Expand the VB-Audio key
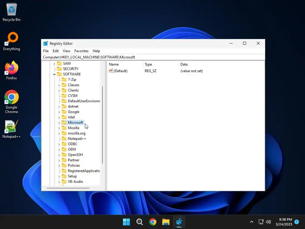The width and height of the screenshot is (305, 229). coord(59,182)
